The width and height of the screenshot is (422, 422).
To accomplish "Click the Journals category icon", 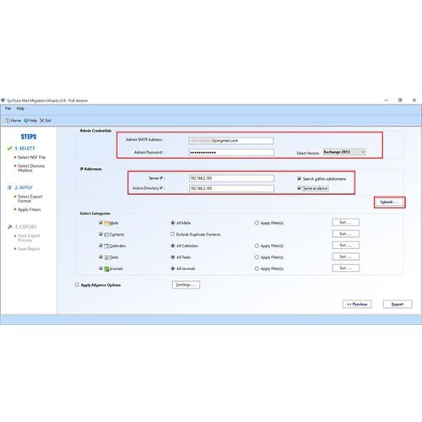I will (x=106, y=268).
